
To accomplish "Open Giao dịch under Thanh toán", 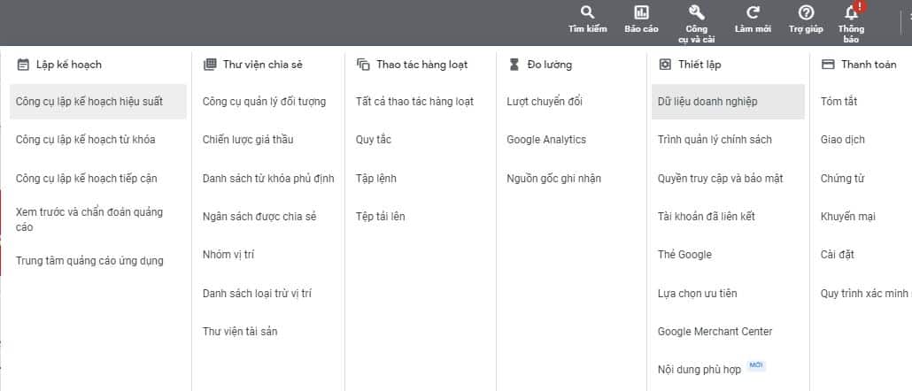I will pos(843,140).
